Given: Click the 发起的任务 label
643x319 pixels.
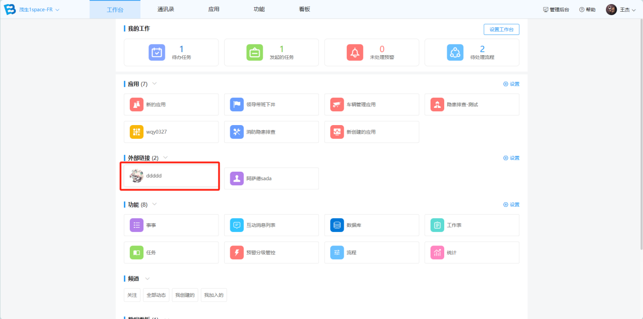Looking at the screenshot, I should [281, 57].
